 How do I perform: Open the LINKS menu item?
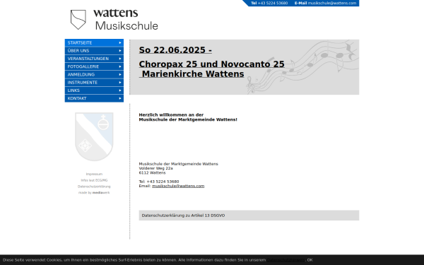click(x=94, y=90)
